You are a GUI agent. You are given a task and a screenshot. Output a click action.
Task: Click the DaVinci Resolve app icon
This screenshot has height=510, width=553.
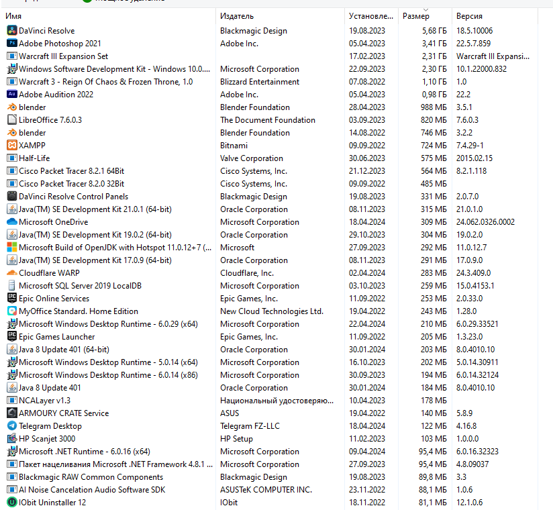coord(12,31)
